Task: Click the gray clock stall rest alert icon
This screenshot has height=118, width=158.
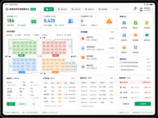Action: 83,67
